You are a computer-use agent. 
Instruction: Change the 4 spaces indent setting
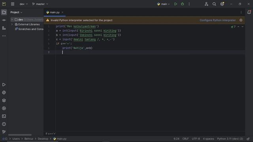pyautogui.click(x=208, y=139)
